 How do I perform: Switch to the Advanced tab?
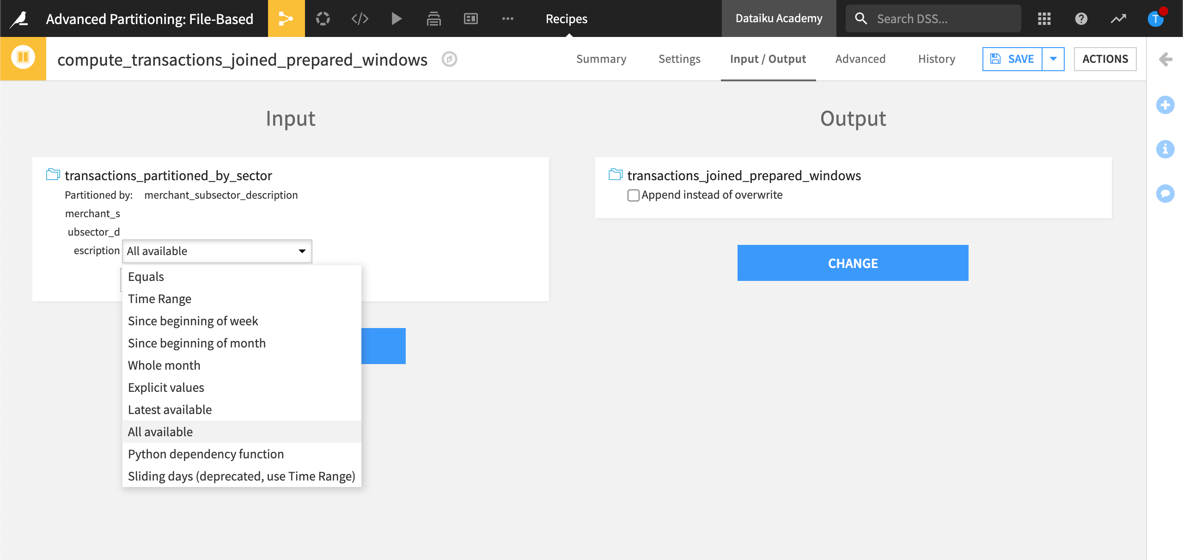pos(860,59)
